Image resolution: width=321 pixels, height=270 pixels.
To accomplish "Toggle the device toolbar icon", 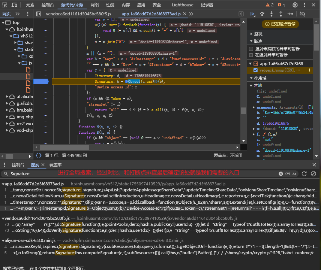I will (x=14, y=5).
